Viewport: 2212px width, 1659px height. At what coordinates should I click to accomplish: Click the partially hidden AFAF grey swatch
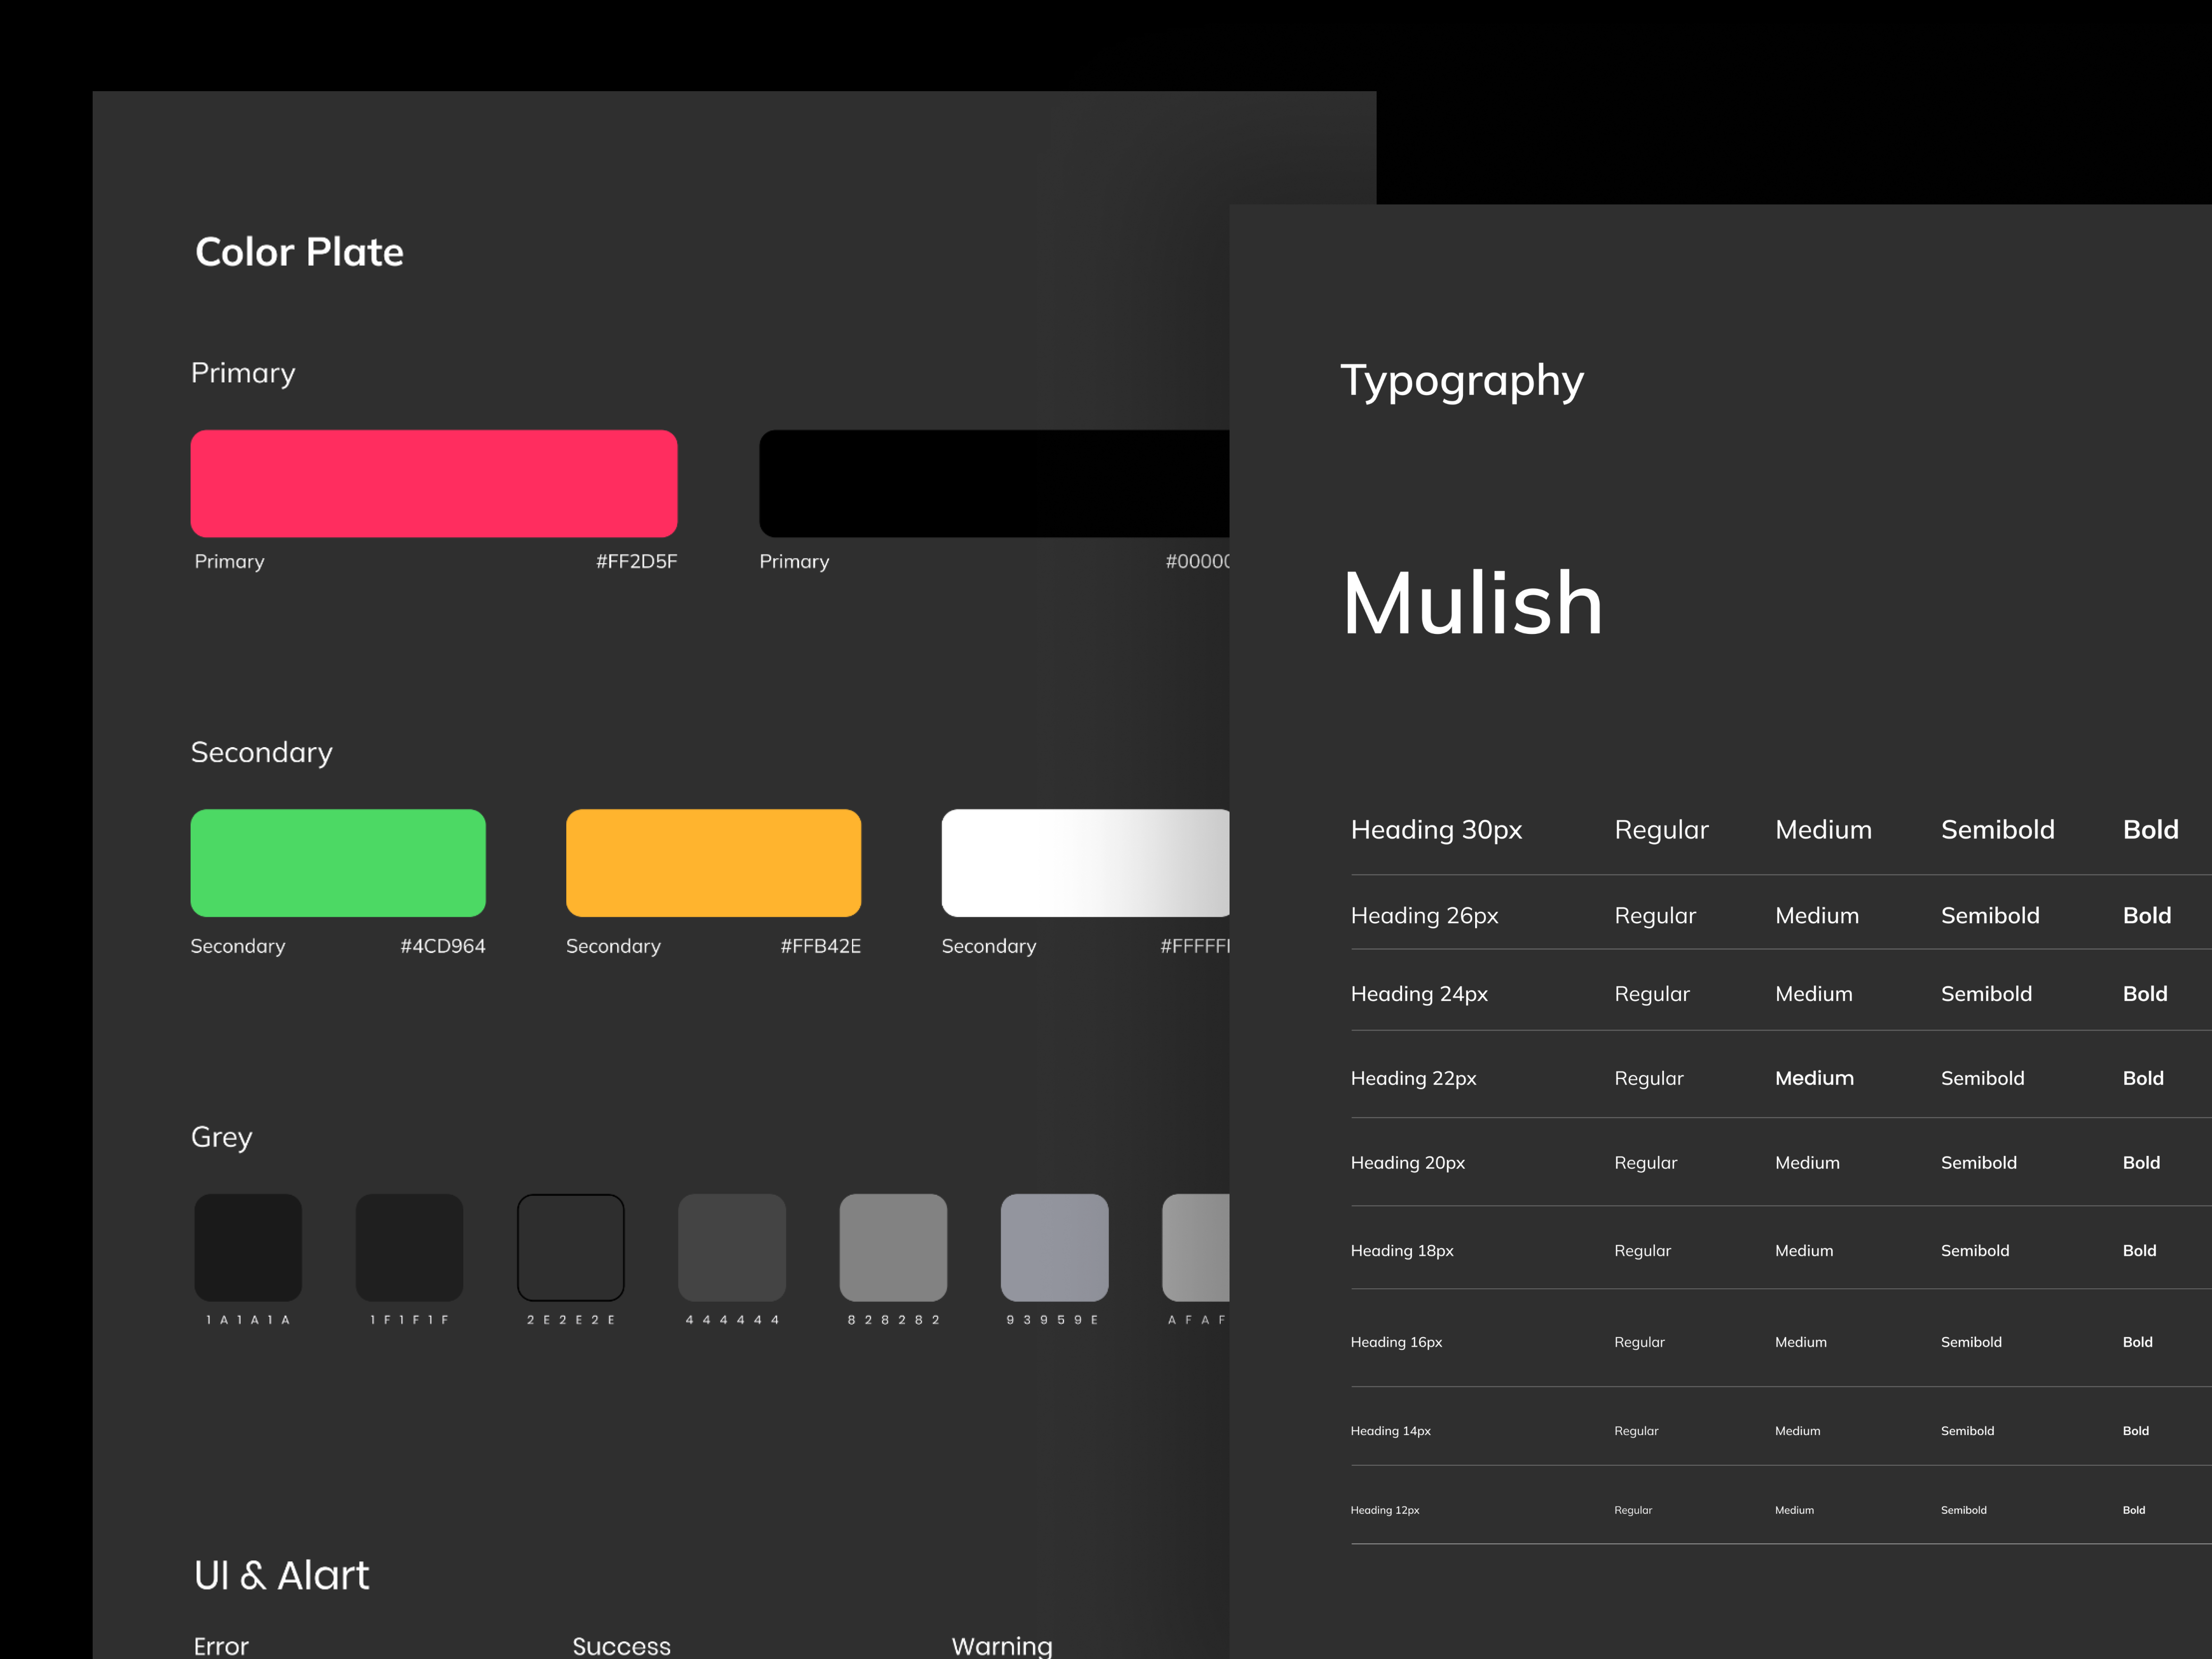click(x=1196, y=1247)
